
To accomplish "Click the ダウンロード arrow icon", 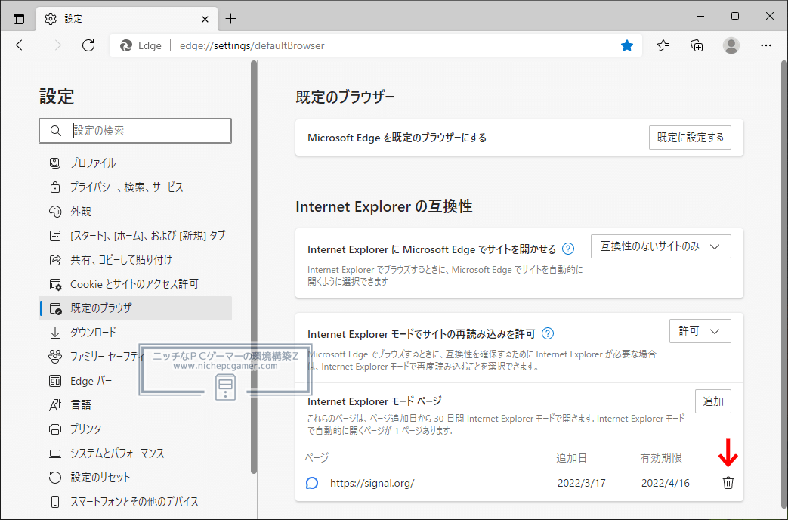I will point(55,333).
